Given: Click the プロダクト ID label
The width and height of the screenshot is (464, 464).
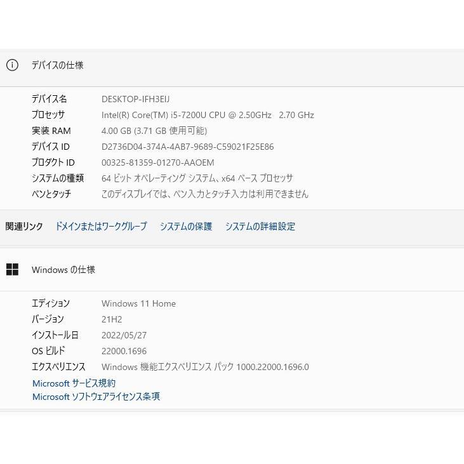Looking at the screenshot, I should coord(53,162).
